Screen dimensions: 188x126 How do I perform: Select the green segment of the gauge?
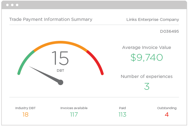23,62
